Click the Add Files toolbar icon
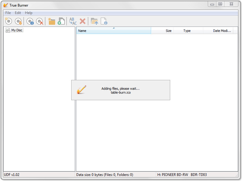 click(61, 21)
